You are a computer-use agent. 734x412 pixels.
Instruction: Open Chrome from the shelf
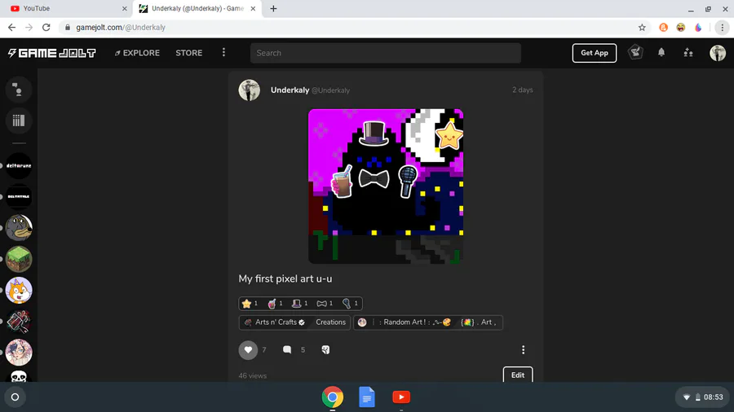coord(333,397)
